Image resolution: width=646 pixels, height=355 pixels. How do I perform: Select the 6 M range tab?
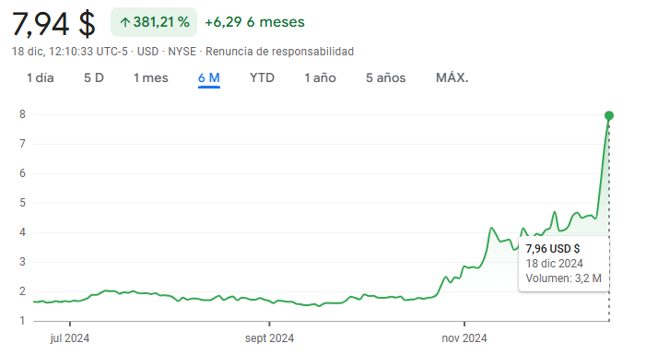click(209, 78)
